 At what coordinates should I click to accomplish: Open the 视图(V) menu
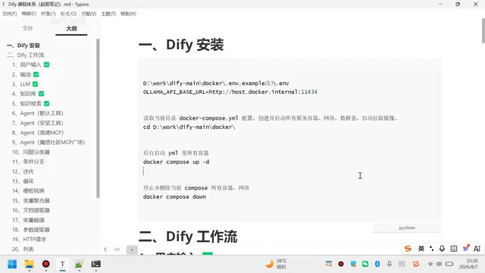tap(89, 14)
